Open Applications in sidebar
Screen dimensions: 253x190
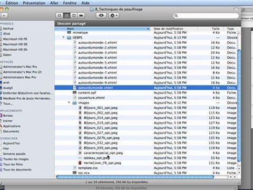[x=12, y=126]
